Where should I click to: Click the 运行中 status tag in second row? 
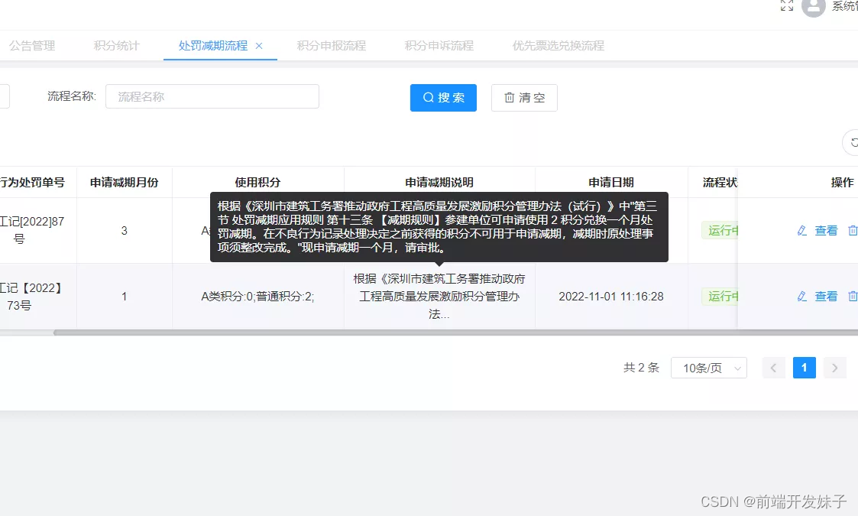click(x=721, y=296)
